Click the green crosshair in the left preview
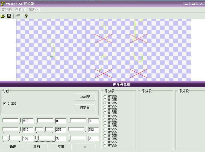 pos(52,56)
